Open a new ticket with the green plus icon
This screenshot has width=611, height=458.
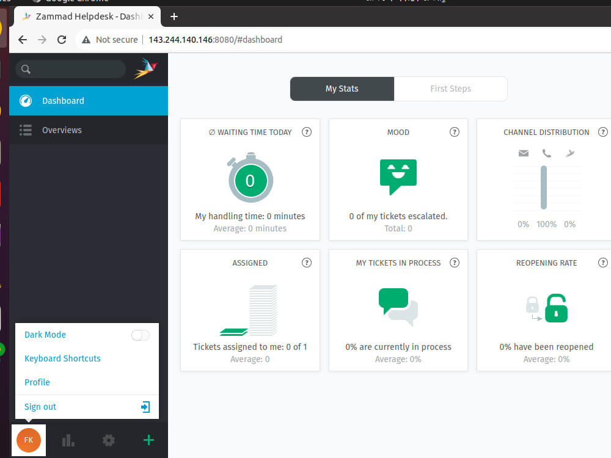(148, 440)
